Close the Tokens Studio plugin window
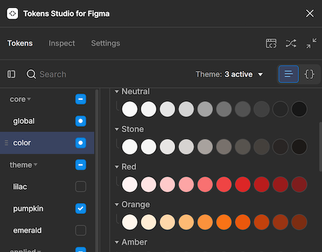The height and width of the screenshot is (252, 322). coord(310,14)
